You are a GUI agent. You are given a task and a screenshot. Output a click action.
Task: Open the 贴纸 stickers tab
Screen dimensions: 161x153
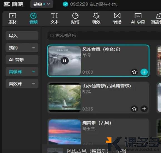[x=75, y=19]
